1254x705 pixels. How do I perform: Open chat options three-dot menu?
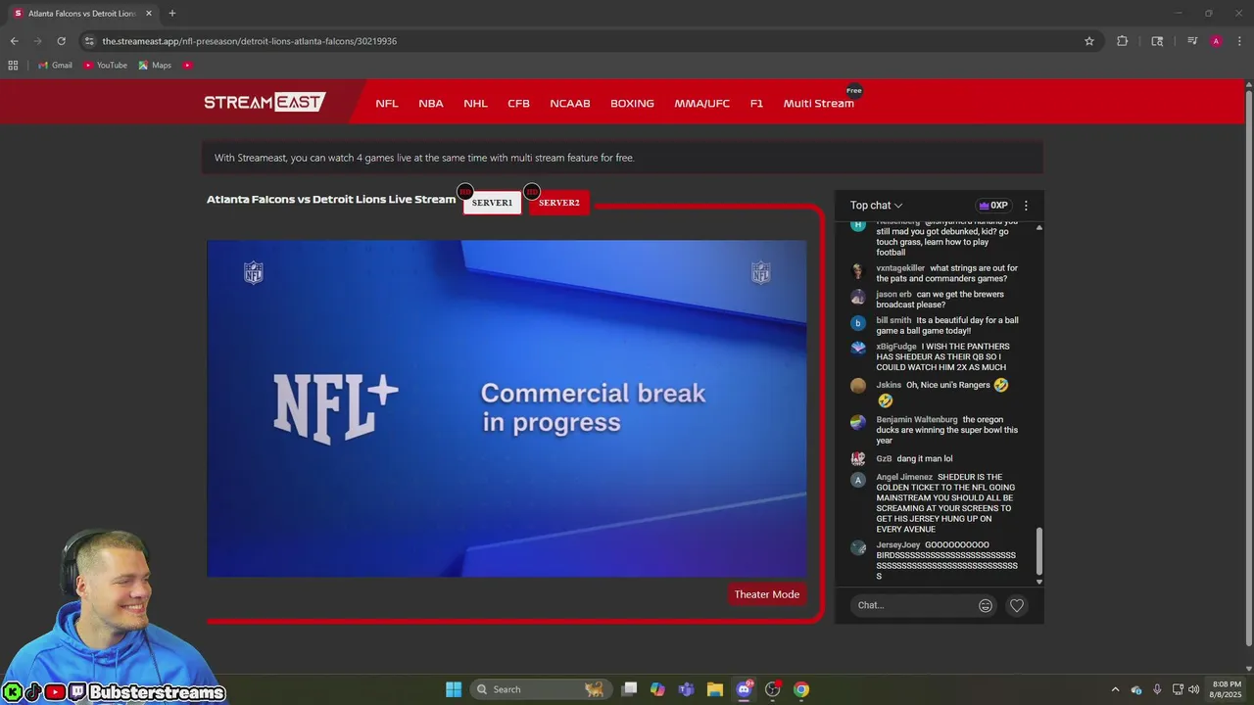[1026, 206]
